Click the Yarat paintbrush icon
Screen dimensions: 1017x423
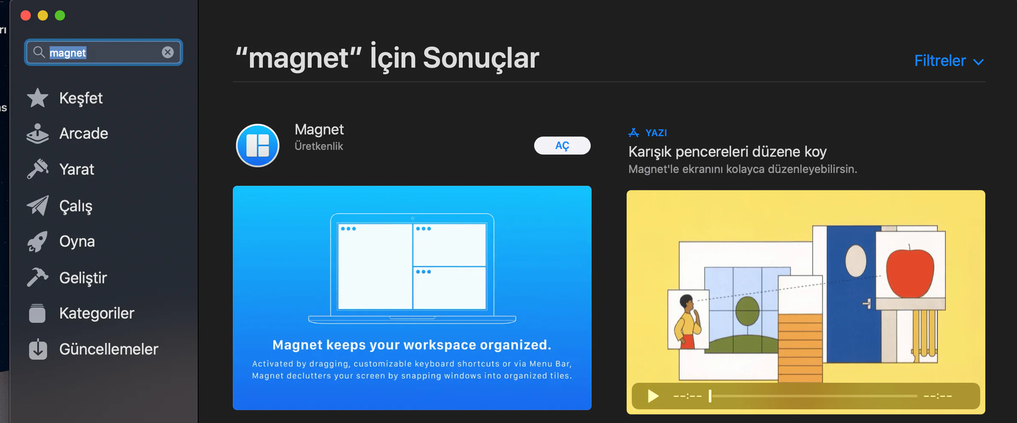[x=38, y=169]
